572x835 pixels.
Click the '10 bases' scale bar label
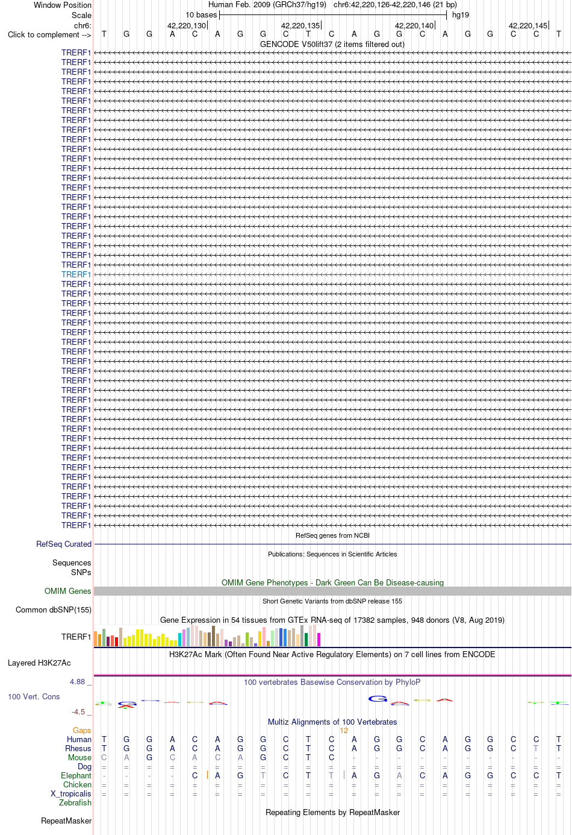click(x=201, y=14)
